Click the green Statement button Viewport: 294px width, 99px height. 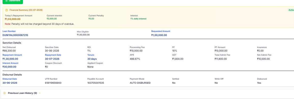tap(13, 2)
